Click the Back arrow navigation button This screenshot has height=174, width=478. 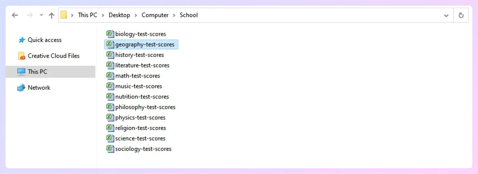pos(15,15)
